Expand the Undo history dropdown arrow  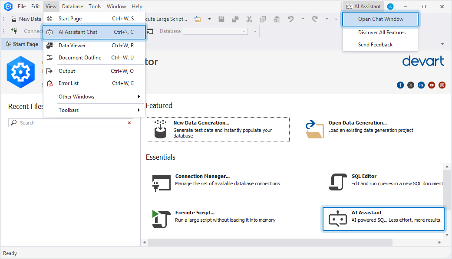303,19
